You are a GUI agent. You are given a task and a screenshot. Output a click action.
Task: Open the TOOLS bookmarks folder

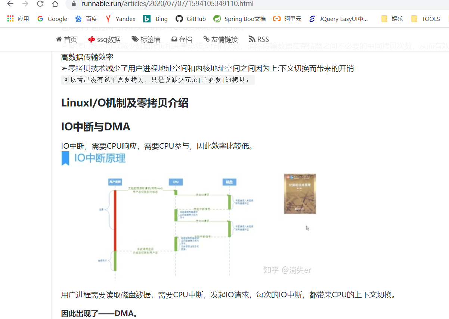point(425,19)
